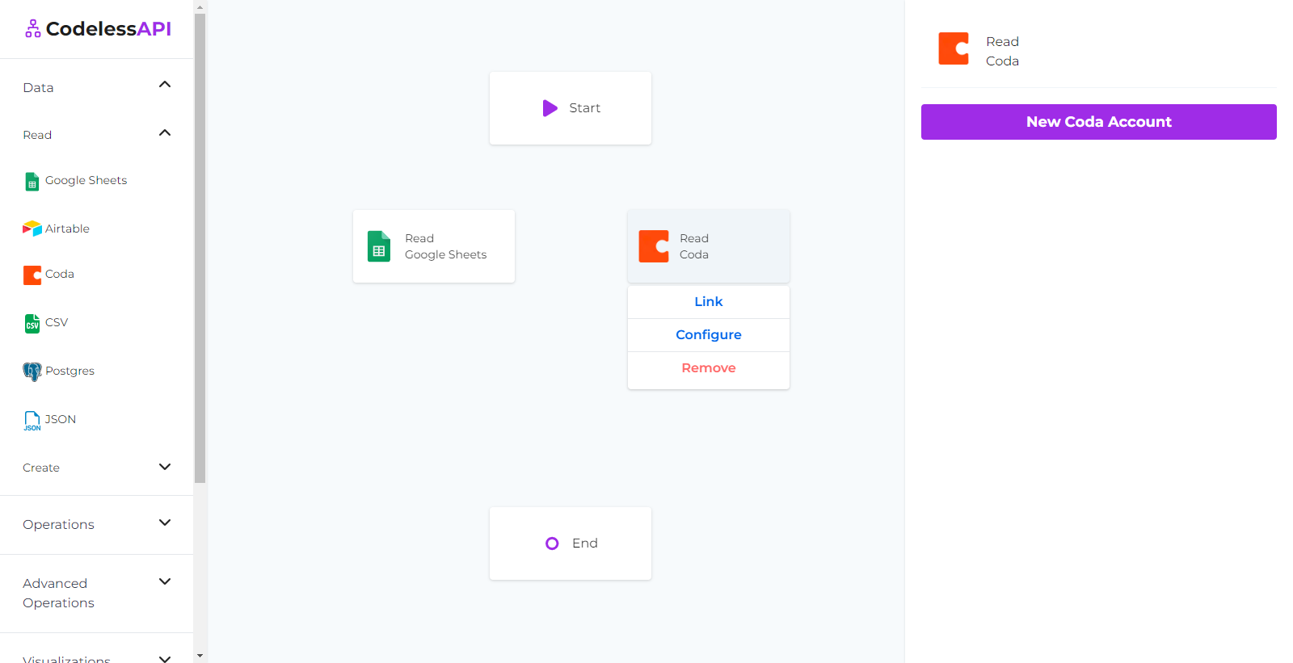Click the CodelessAPI logo icon
Viewport: 1293px width, 663px height.
click(x=32, y=29)
